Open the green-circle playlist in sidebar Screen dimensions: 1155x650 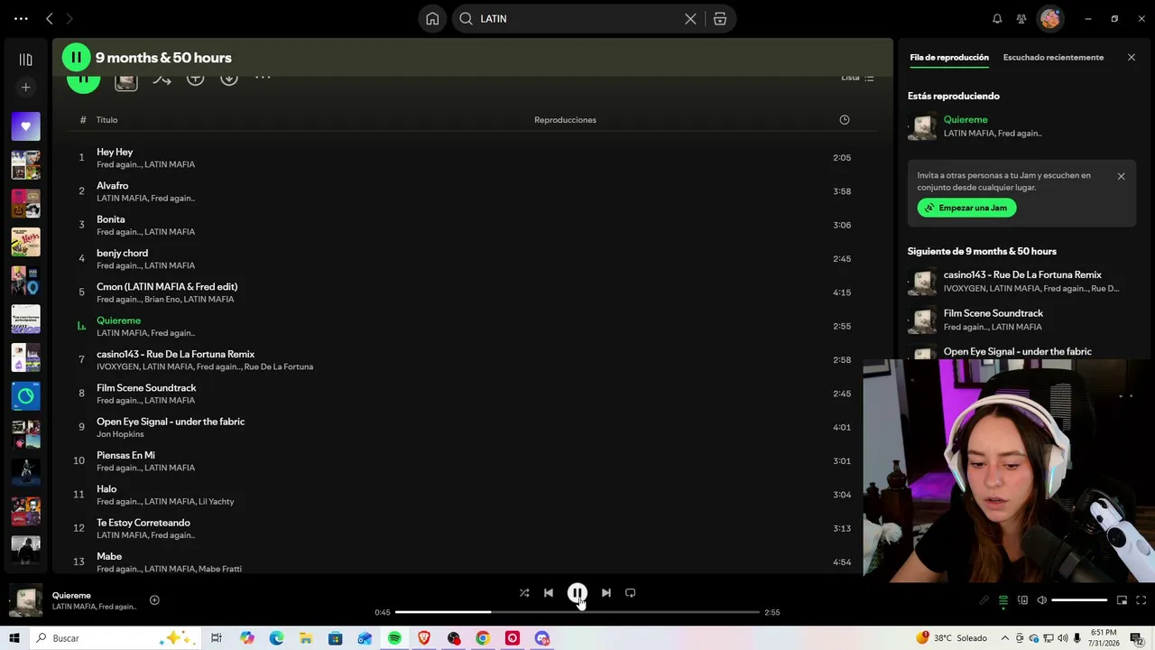[25, 395]
